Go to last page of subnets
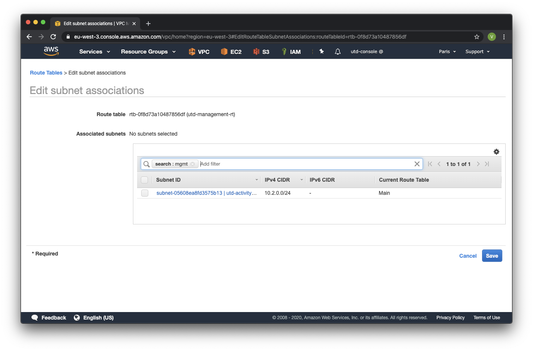This screenshot has width=533, height=351. [x=487, y=164]
